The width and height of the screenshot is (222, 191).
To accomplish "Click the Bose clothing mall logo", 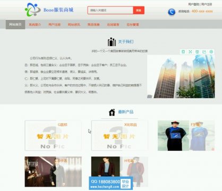I will pyautogui.click(x=33, y=10).
